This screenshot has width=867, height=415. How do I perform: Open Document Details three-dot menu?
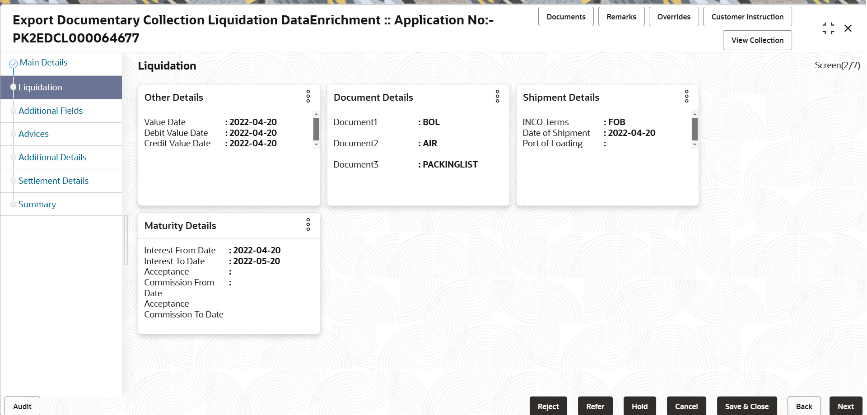[x=497, y=96]
